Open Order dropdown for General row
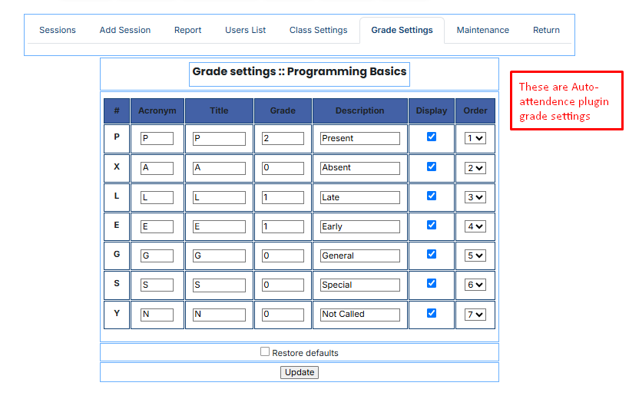Image resolution: width=629 pixels, height=399 pixels. (475, 256)
